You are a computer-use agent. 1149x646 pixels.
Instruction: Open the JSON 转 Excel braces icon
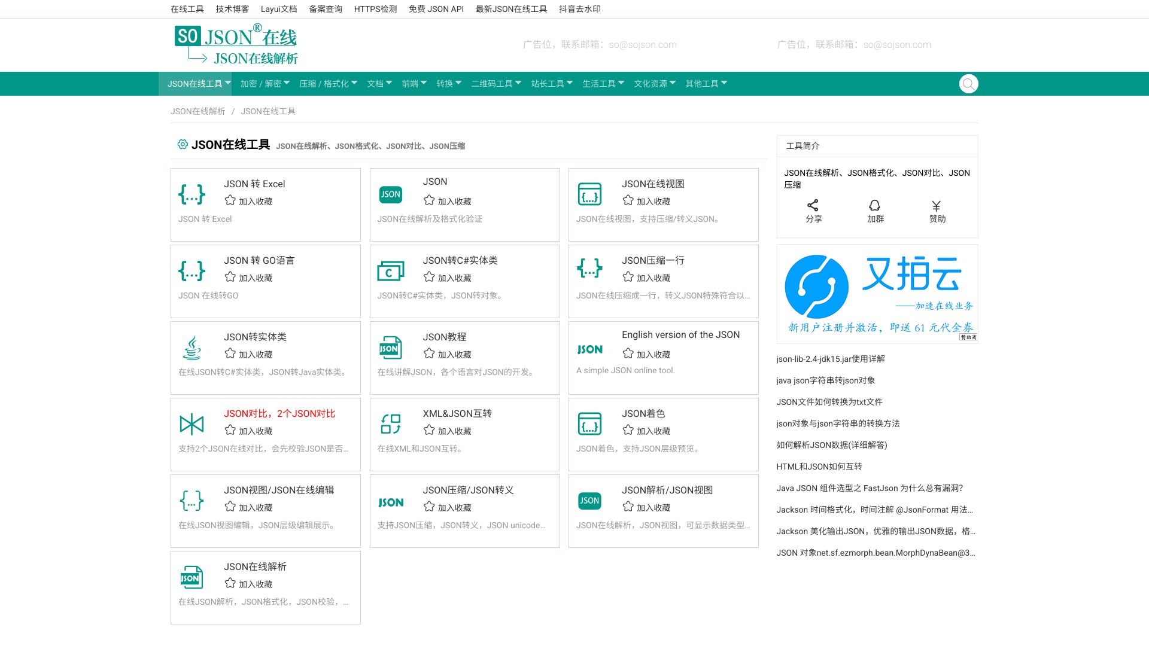click(x=191, y=194)
